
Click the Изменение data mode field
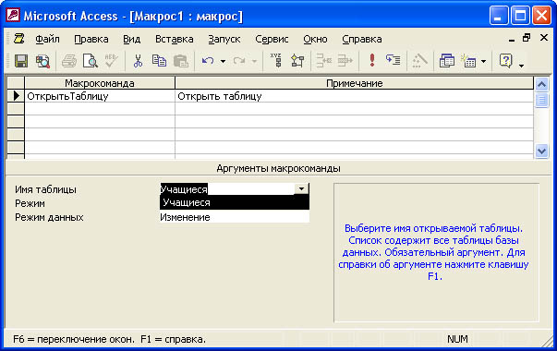click(x=235, y=217)
